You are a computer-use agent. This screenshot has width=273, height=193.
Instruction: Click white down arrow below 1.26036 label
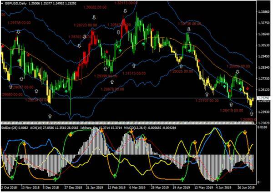[238, 71]
